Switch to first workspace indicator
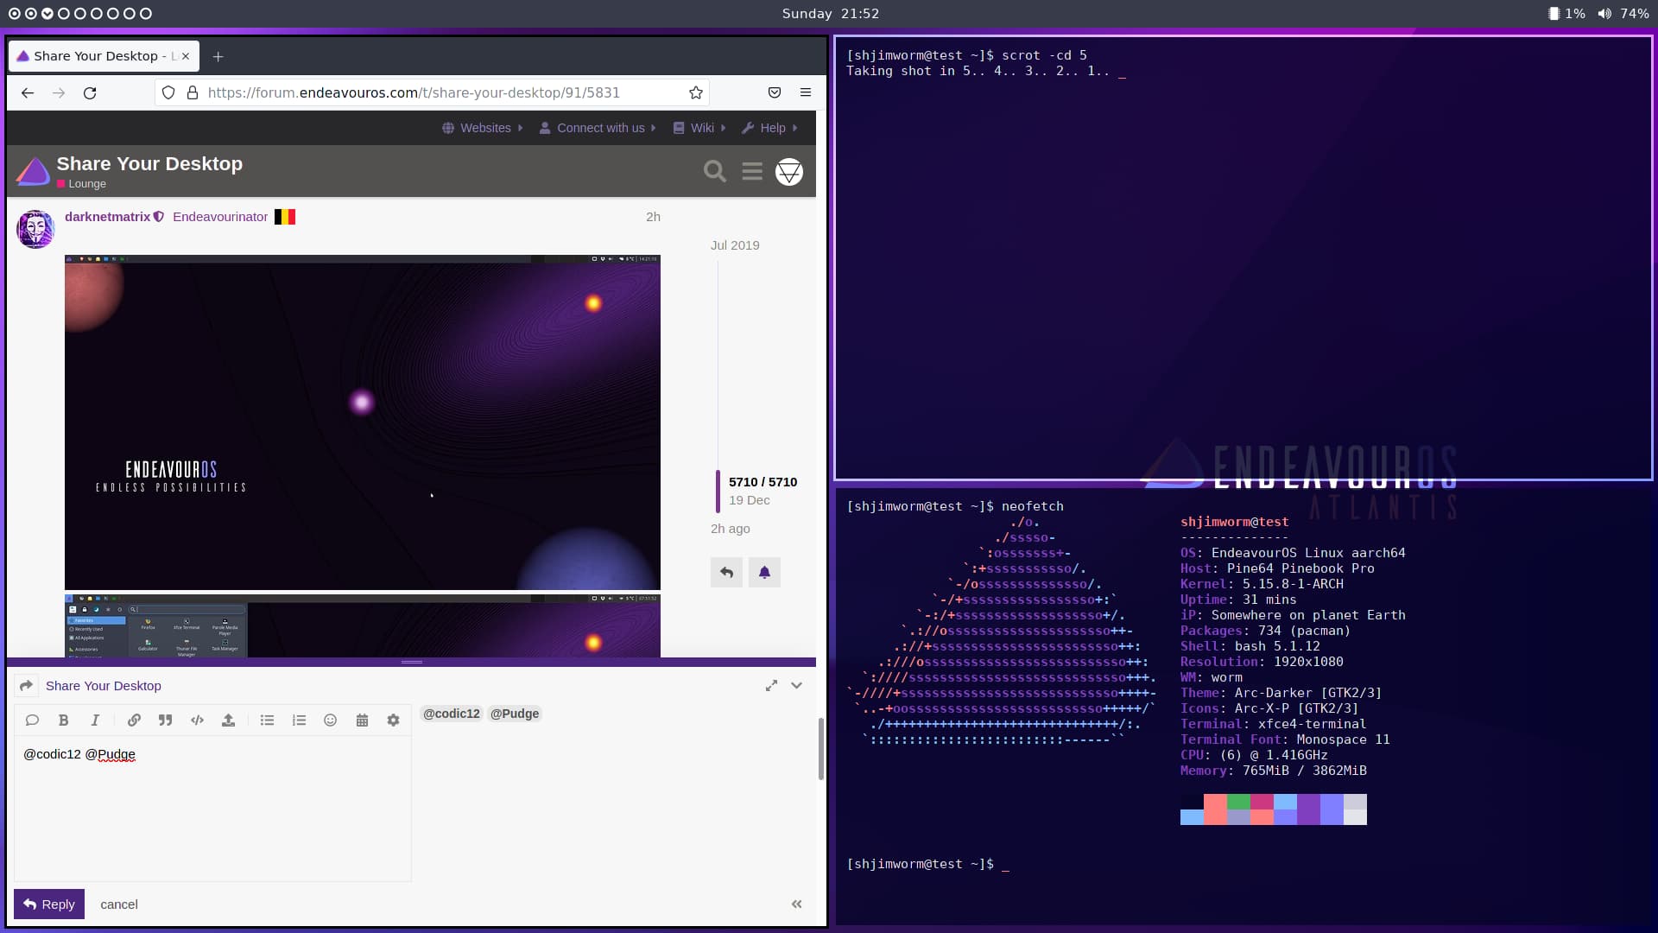1658x933 pixels. coord(14,14)
